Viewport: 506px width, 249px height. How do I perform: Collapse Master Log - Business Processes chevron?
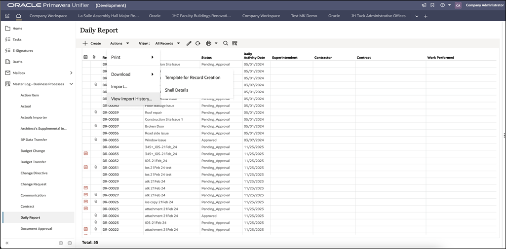71,84
